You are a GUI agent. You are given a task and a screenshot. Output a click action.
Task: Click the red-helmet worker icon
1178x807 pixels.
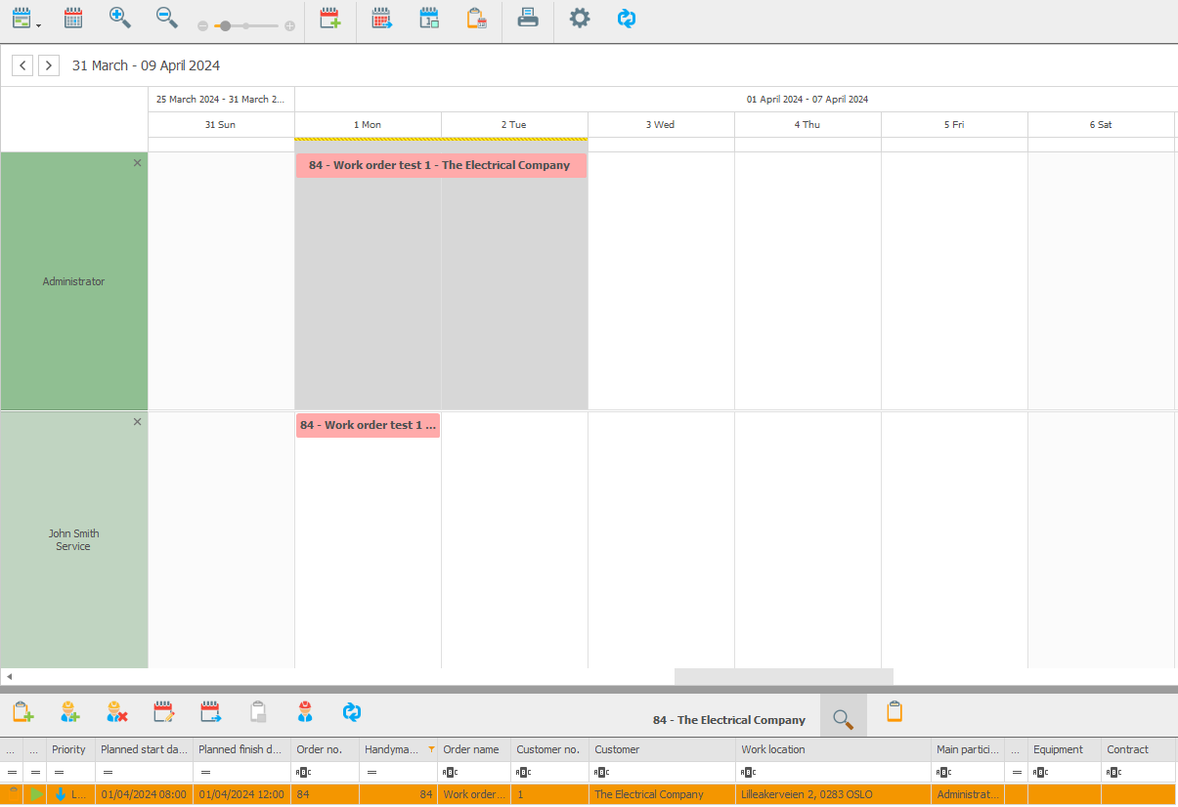tap(305, 712)
